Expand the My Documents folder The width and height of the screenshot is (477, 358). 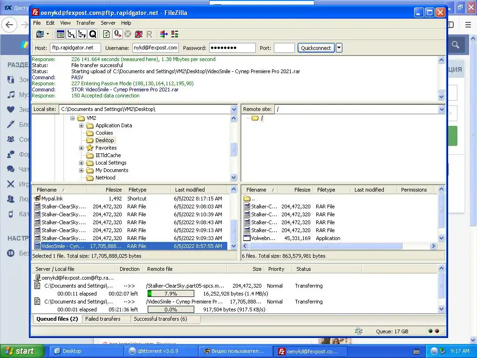(x=81, y=170)
